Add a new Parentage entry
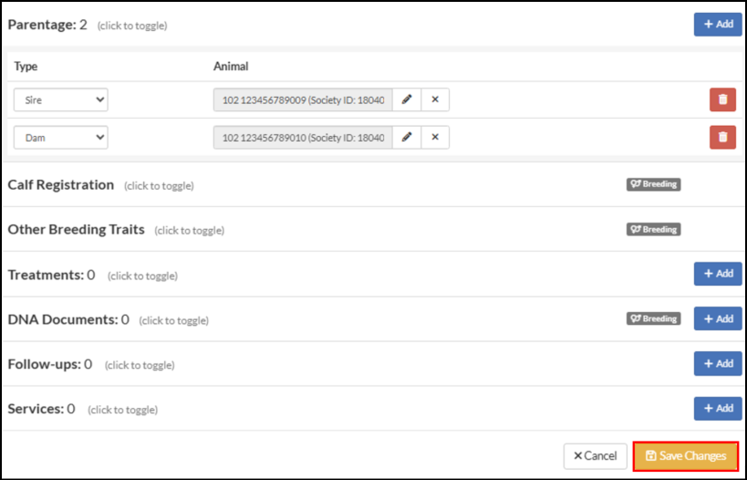The width and height of the screenshot is (747, 480). (x=718, y=25)
